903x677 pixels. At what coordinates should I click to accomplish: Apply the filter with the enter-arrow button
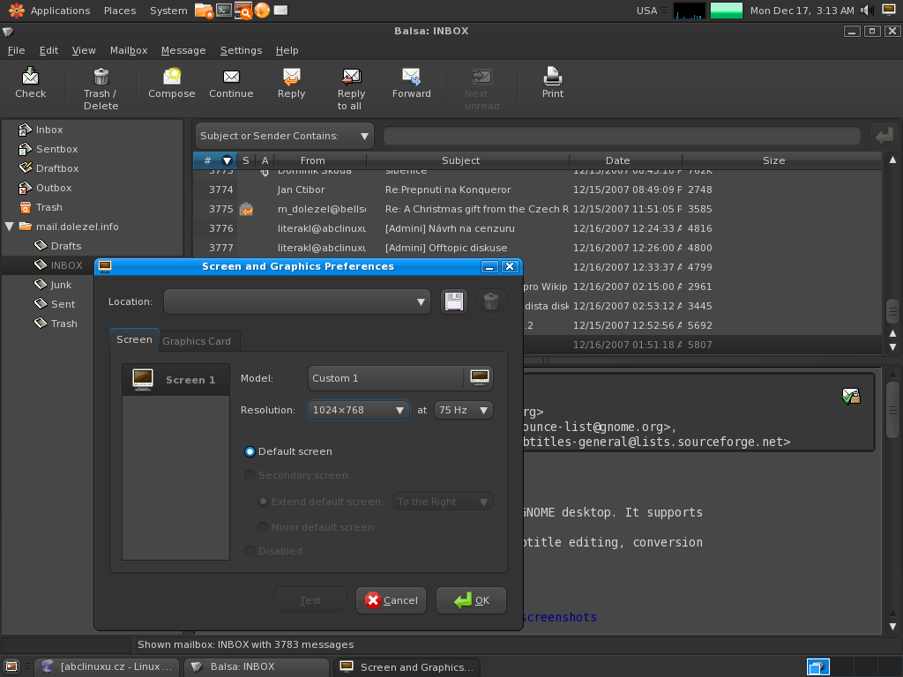click(884, 136)
